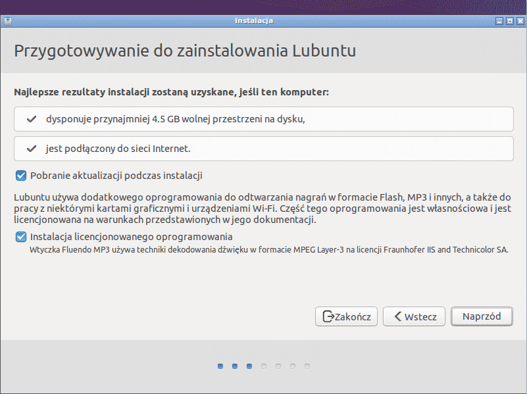Continue with the Naprzód button
The height and width of the screenshot is (394, 527).
coord(482,316)
